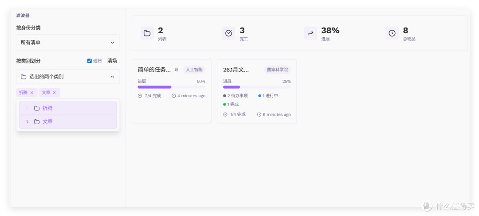
Task: Click the 折腾 filter chip label
Action: click(23, 93)
